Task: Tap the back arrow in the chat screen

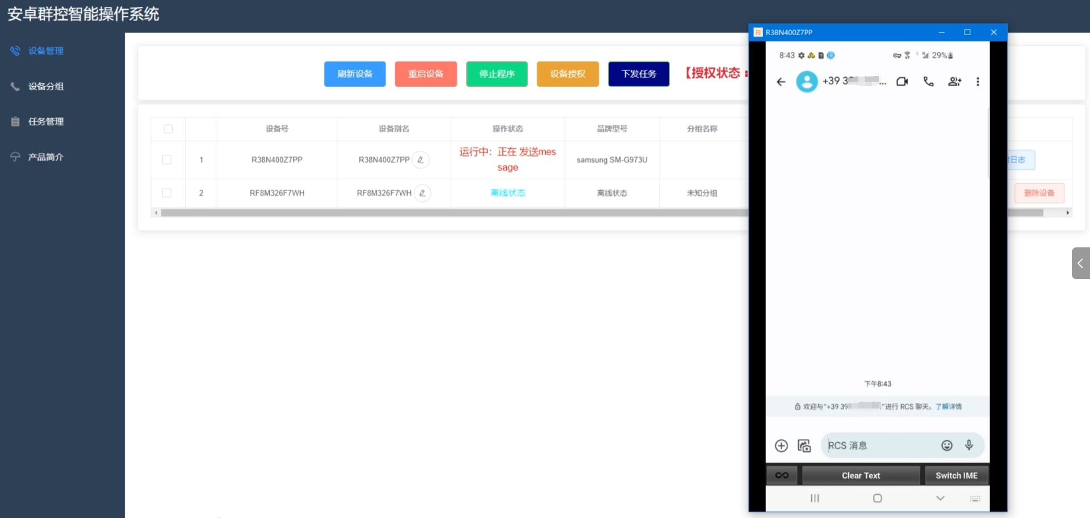Action: coord(781,82)
